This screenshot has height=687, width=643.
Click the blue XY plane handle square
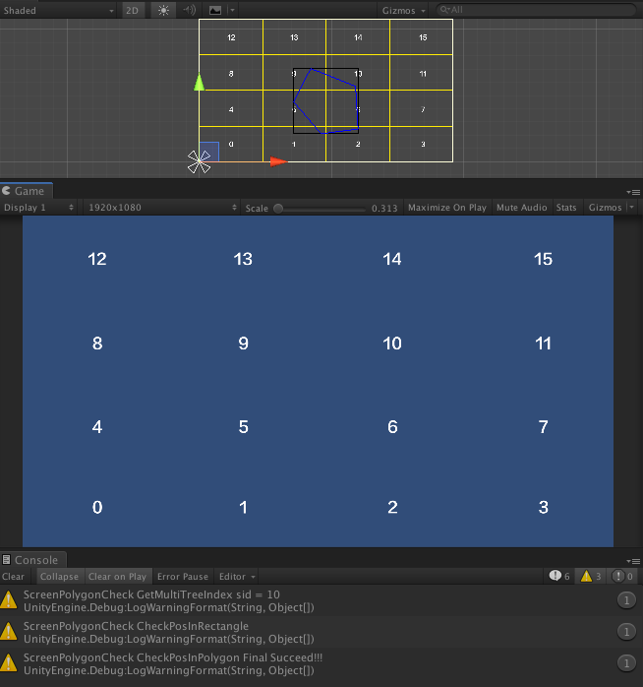[209, 152]
